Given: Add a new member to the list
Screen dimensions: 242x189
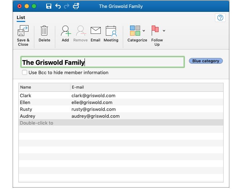Looking at the screenshot, I should click(65, 31).
